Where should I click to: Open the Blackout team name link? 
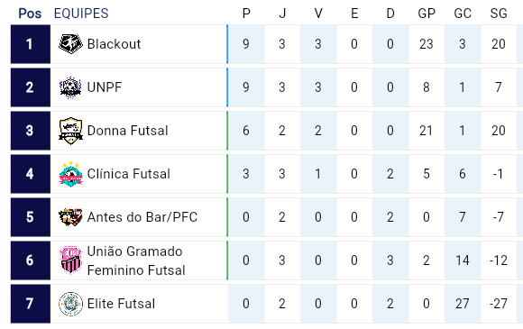(x=115, y=44)
